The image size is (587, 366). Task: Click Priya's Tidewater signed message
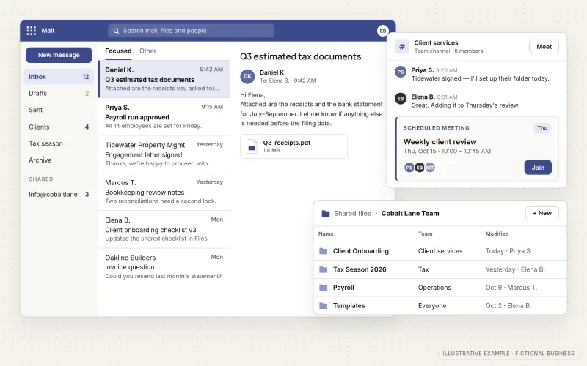[x=481, y=78]
